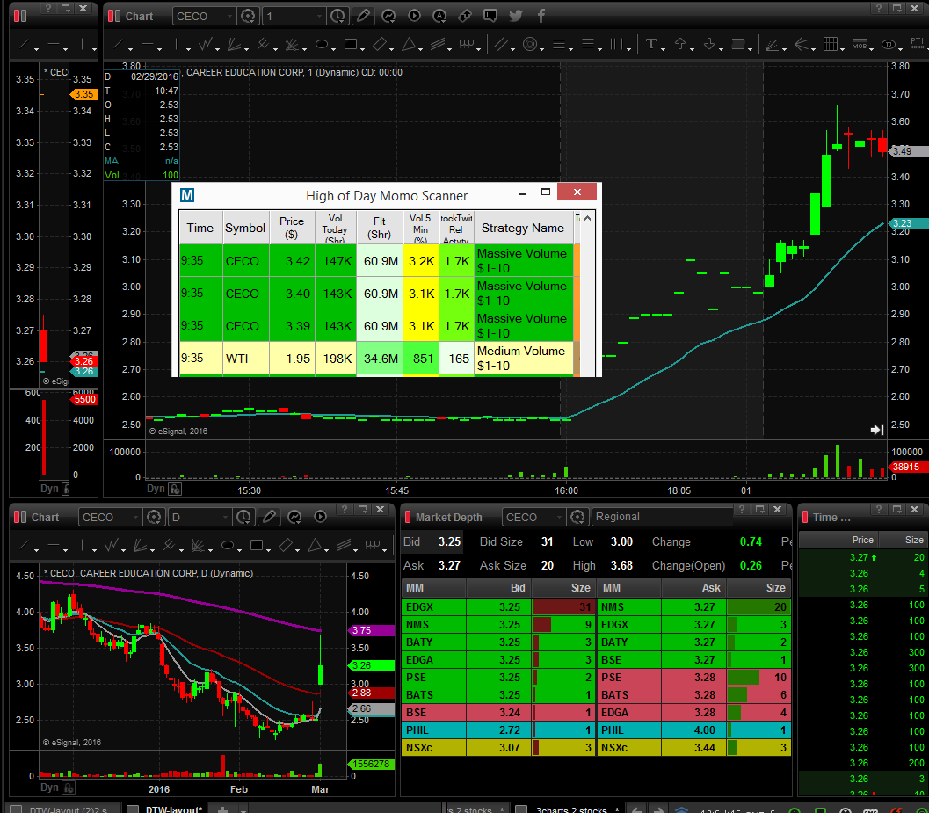929x813 pixels.
Task: Open the studies icon in main chart header
Action: click(x=388, y=16)
